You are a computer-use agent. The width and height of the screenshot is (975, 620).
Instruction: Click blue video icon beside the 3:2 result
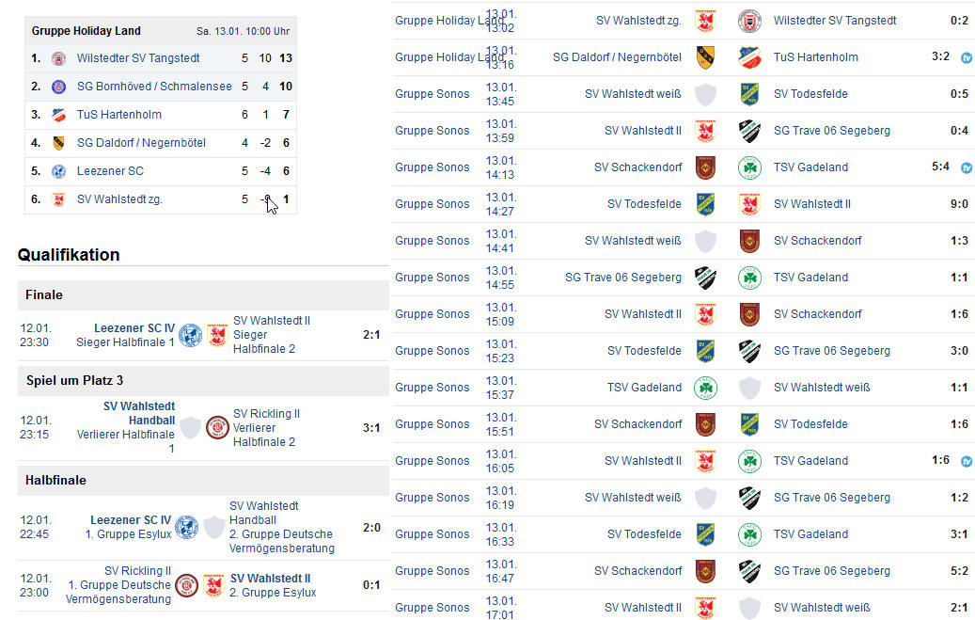click(967, 57)
